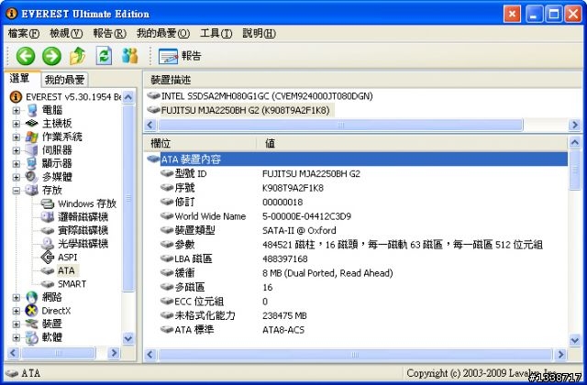Select 光學磁碟機 in the tree
Image resolution: width=587 pixels, height=385 pixels.
[x=83, y=244]
